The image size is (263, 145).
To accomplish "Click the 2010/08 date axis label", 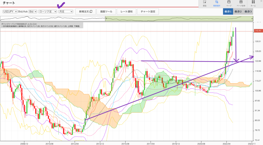I will pyautogui.click(x=50, y=143).
